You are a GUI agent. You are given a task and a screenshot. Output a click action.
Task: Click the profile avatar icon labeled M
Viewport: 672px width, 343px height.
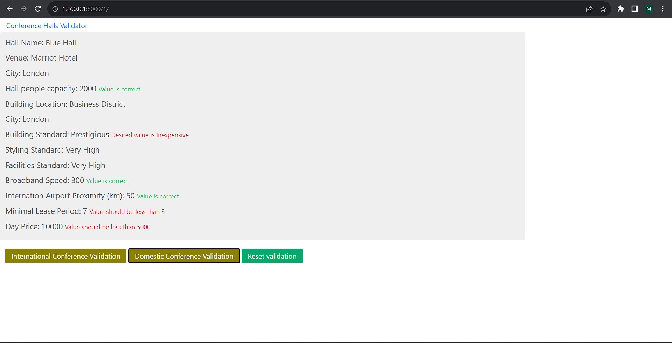[x=649, y=9]
